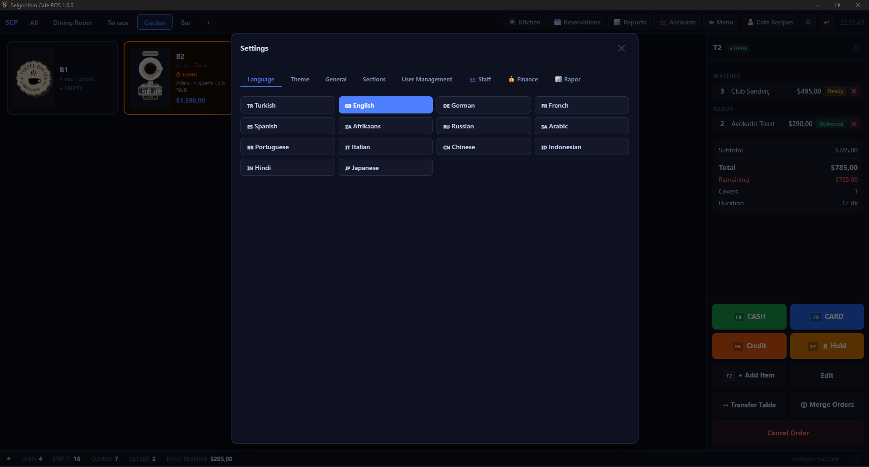Switch to the Terrace section

(x=118, y=23)
